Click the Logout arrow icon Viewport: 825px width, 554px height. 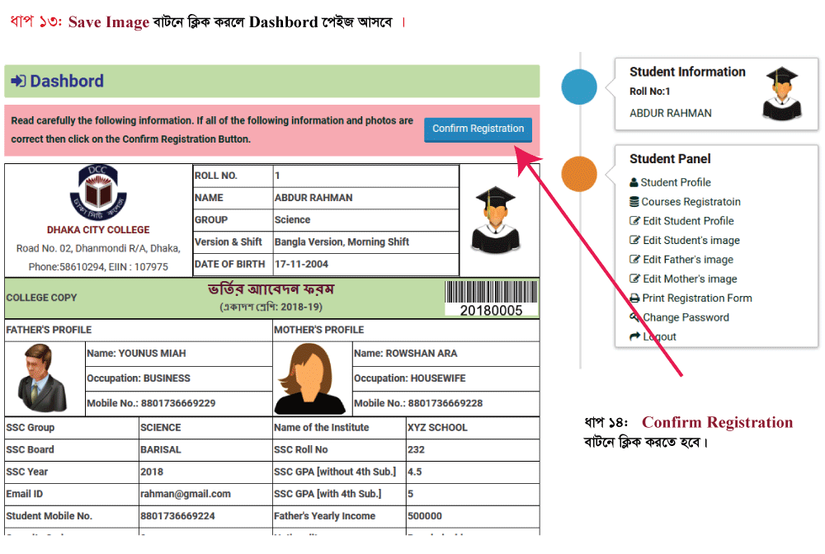pos(634,336)
